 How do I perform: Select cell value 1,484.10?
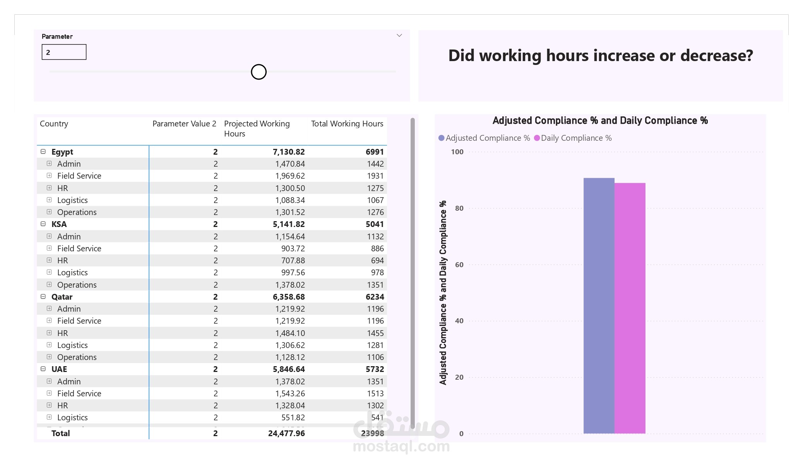tap(290, 333)
